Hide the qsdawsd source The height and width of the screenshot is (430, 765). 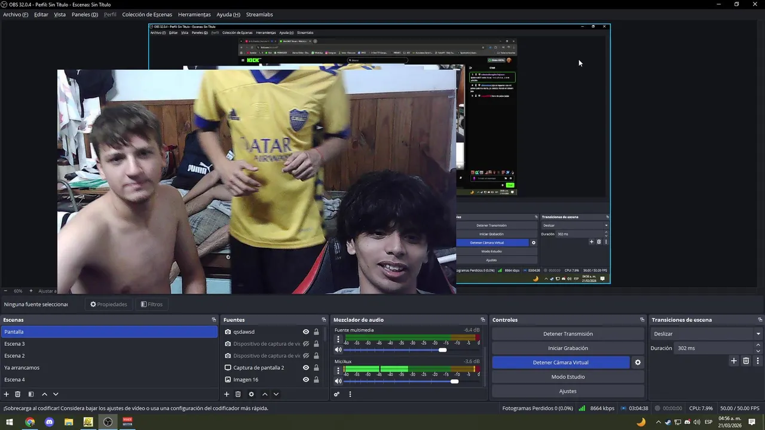click(306, 332)
